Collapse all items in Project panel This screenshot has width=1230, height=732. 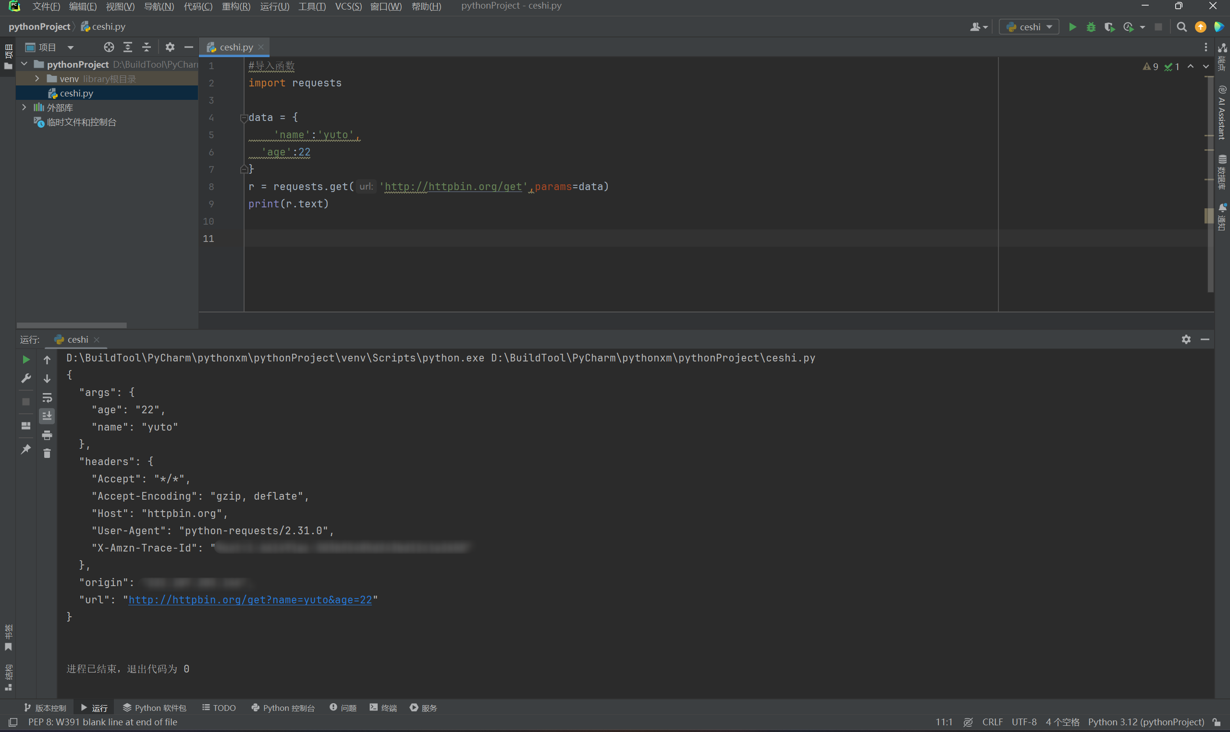coord(146,47)
